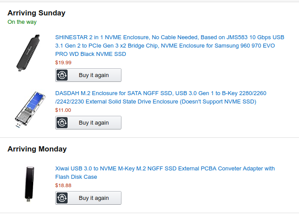Click the reorder icon under Xiwai adapter

(62, 198)
